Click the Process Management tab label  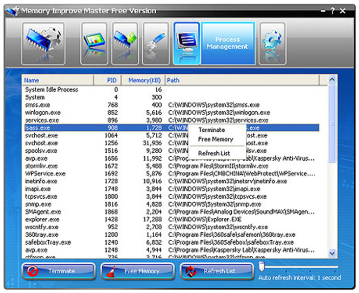click(227, 43)
